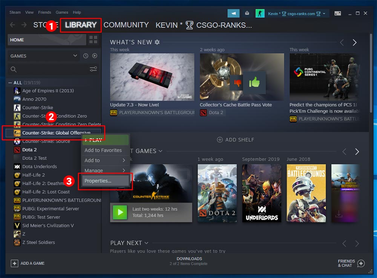Switch to the Library tab

(x=81, y=25)
